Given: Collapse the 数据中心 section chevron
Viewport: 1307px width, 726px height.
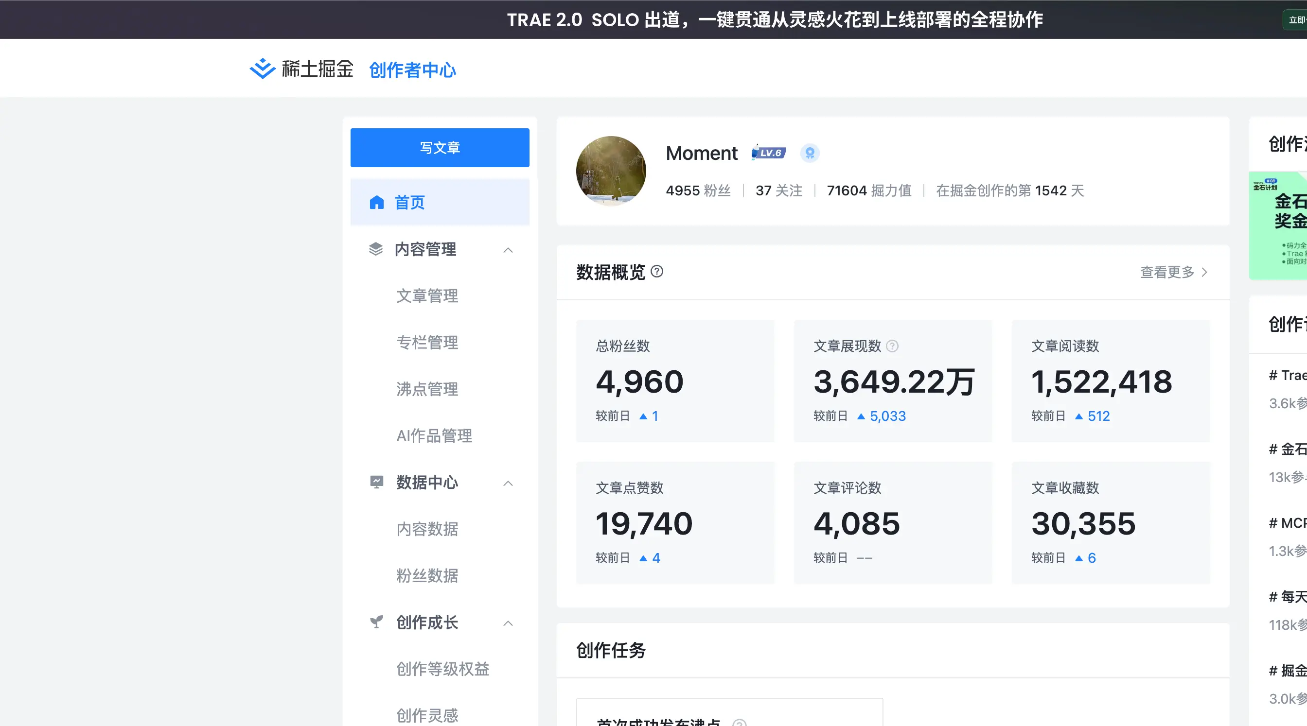Looking at the screenshot, I should click(508, 483).
